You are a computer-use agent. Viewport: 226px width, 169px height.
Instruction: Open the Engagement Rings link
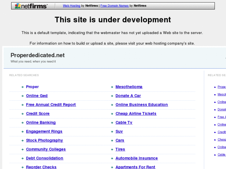[44, 131]
